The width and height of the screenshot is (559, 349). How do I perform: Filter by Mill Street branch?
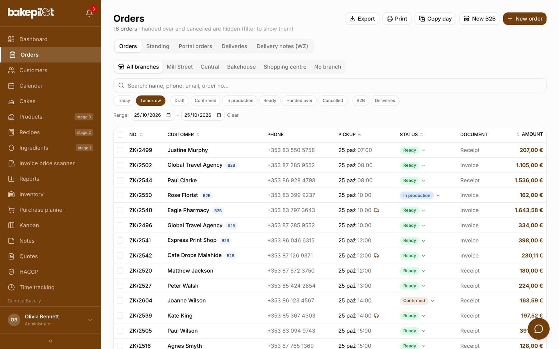tap(180, 67)
